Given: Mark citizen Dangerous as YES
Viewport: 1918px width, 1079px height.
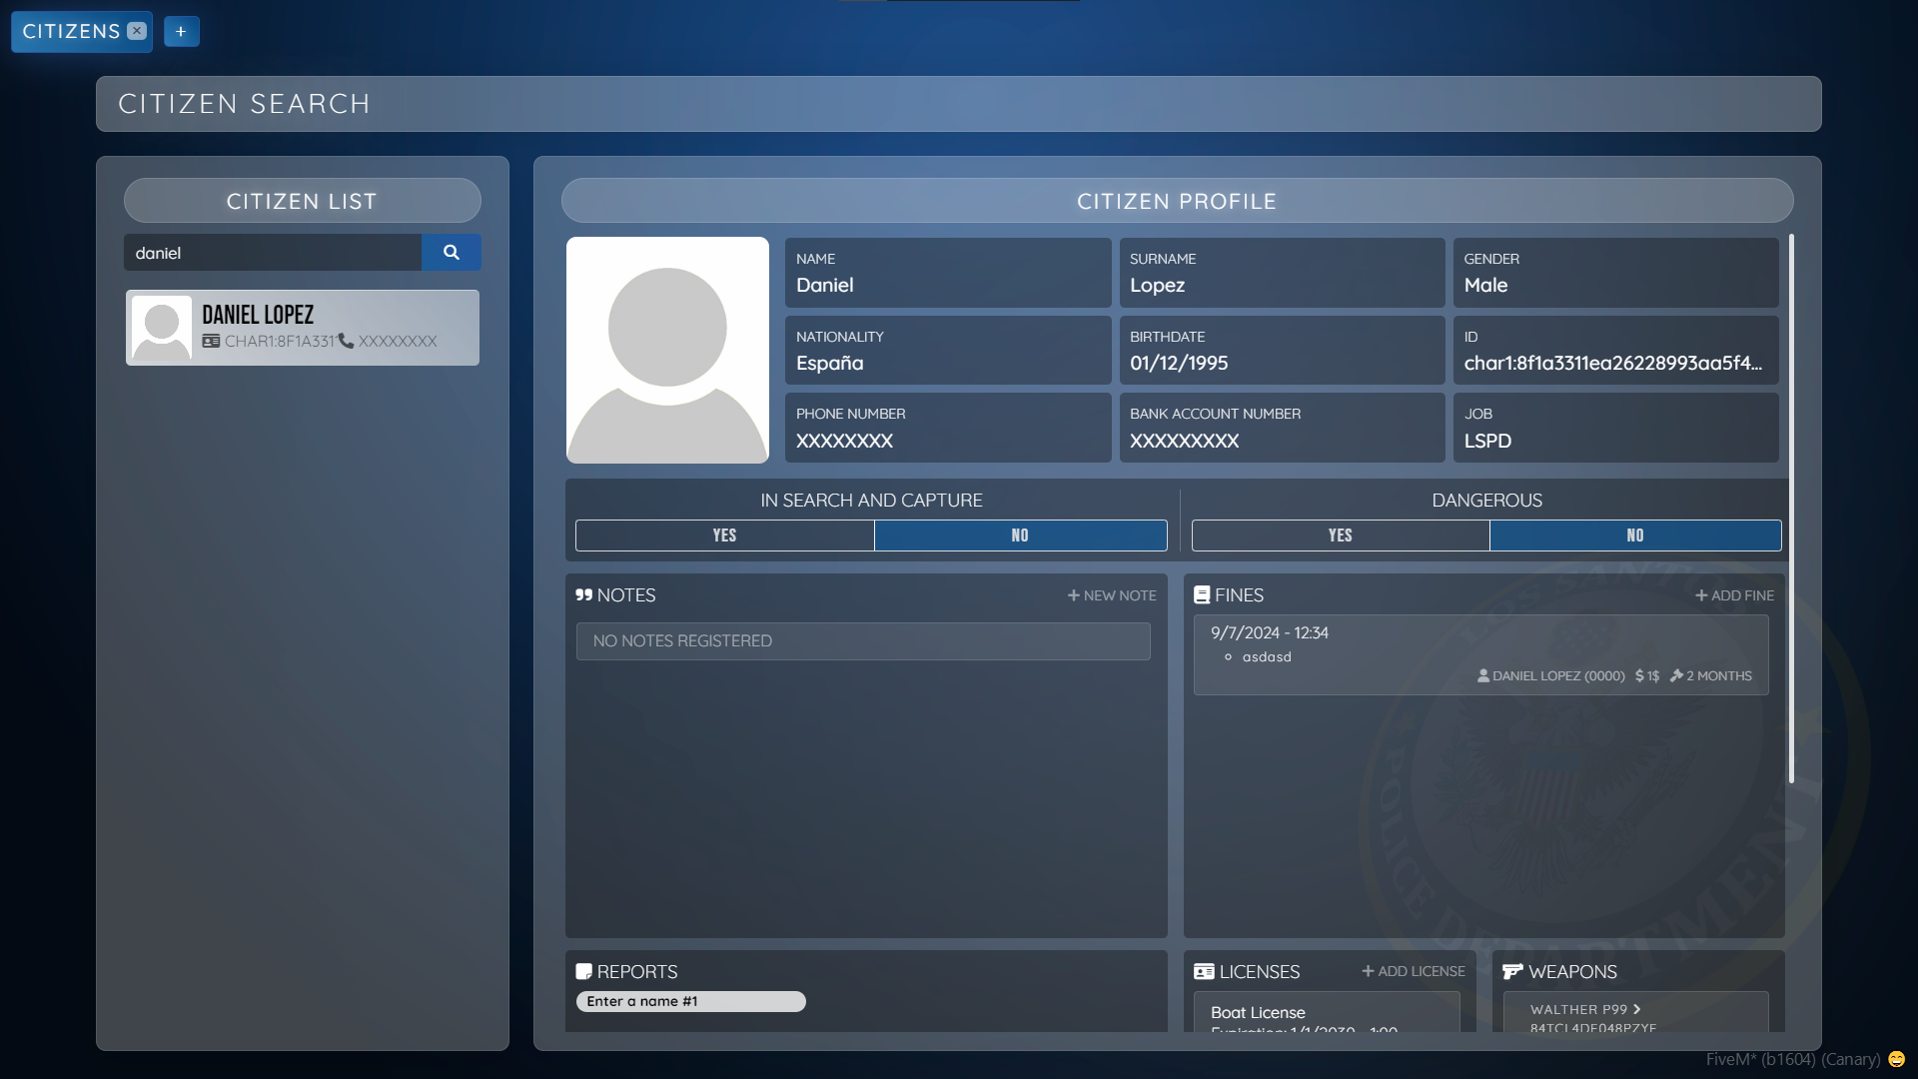Looking at the screenshot, I should (x=1340, y=536).
